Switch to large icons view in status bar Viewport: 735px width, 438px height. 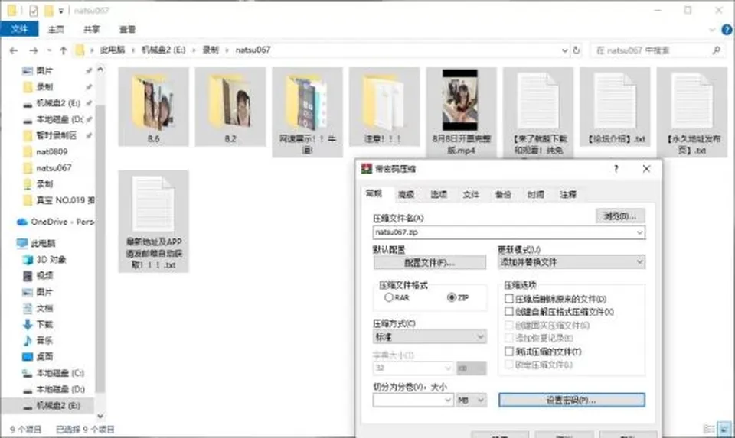[x=725, y=429]
